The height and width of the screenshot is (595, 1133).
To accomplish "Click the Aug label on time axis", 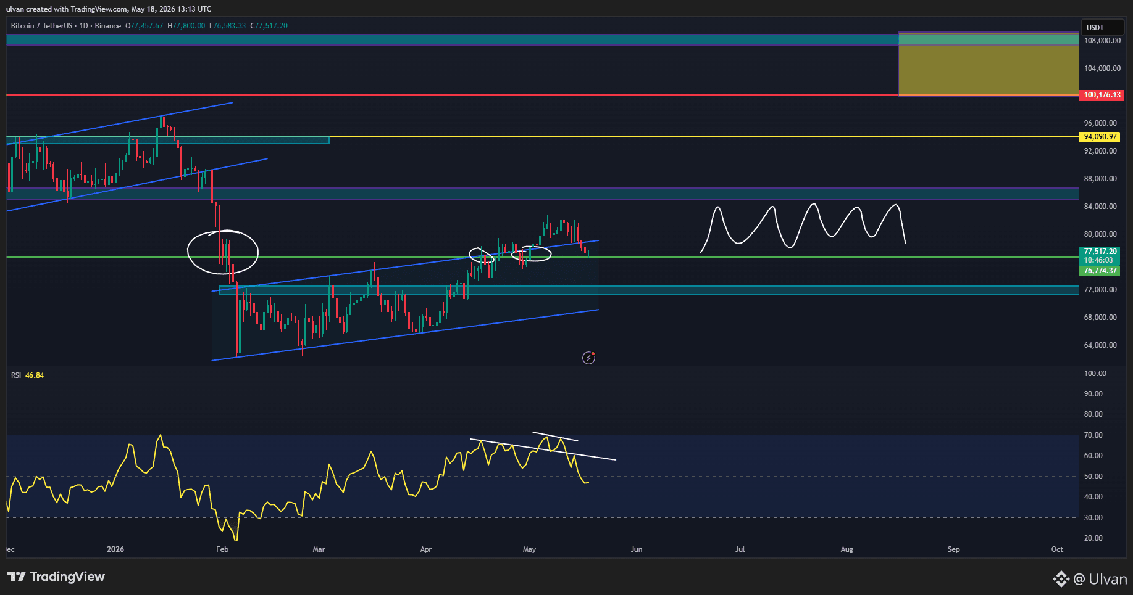I will pyautogui.click(x=847, y=549).
